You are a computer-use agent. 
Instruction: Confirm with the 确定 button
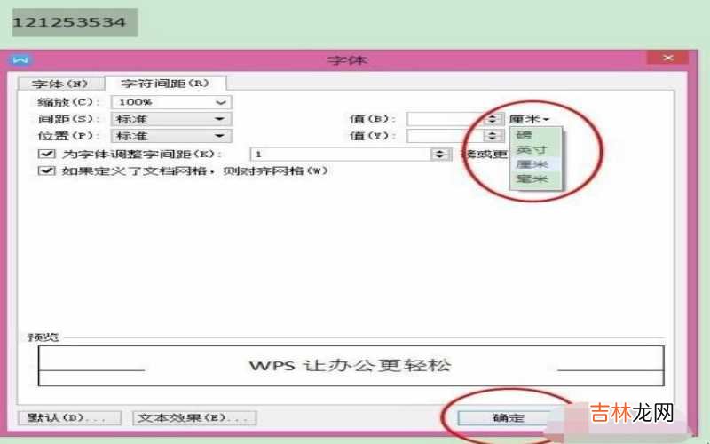[508, 417]
